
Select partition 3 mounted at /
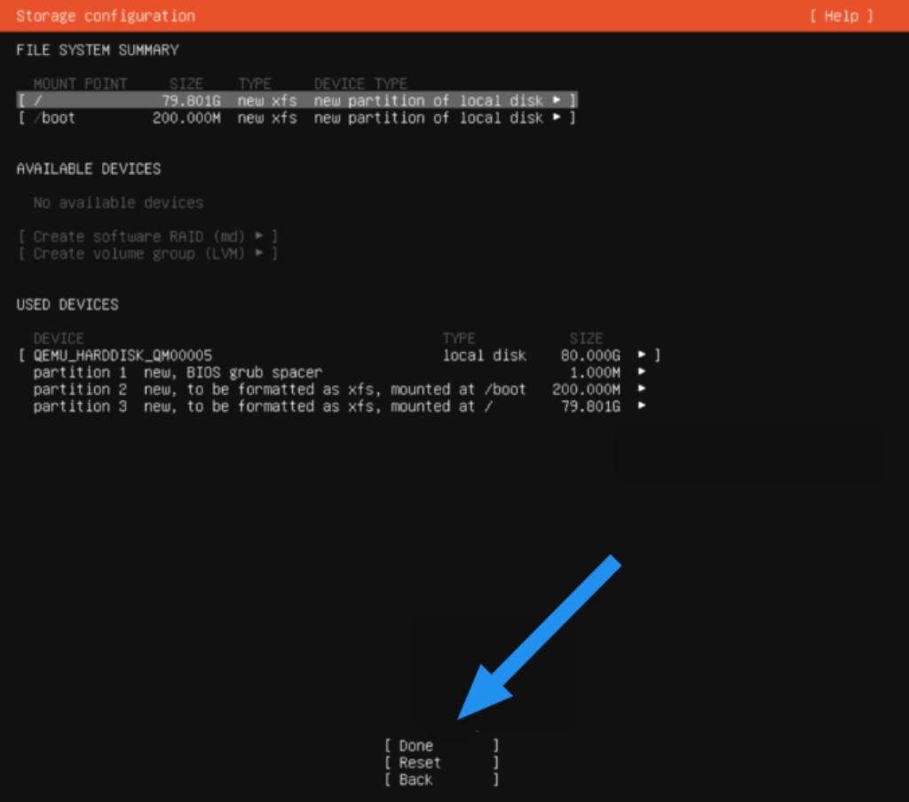(x=262, y=406)
